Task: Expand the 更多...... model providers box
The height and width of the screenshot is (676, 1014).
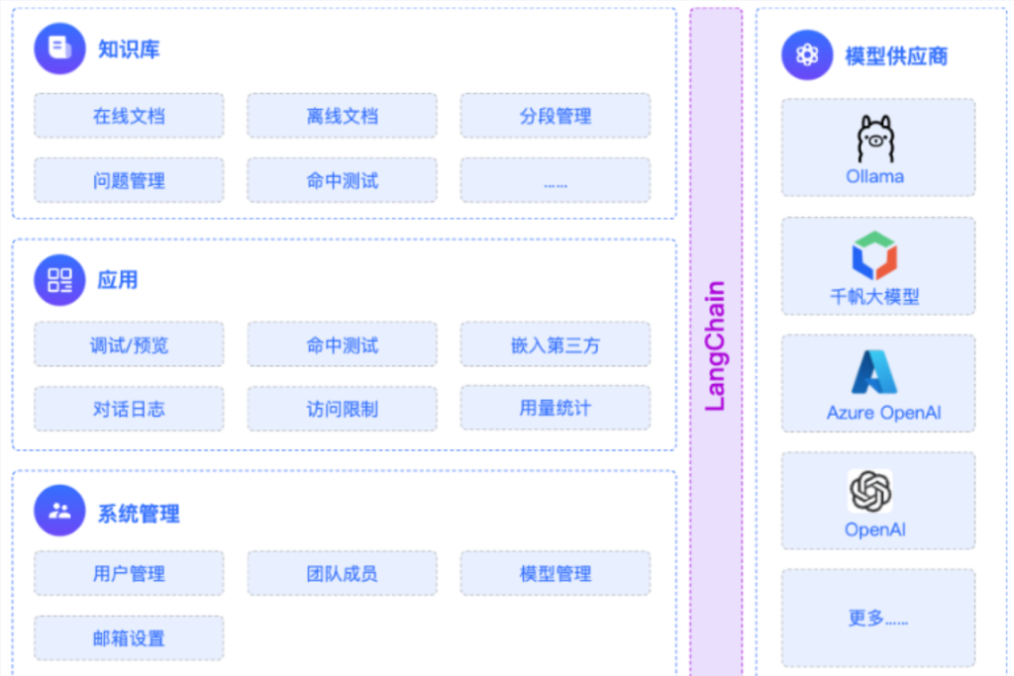Action: tap(877, 618)
